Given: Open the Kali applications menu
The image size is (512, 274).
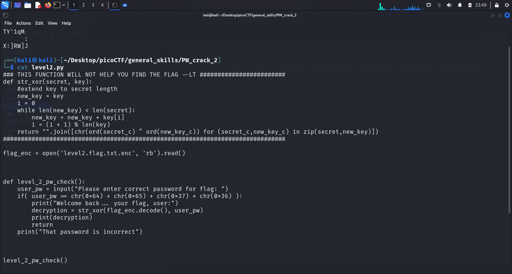Looking at the screenshot, I should 5,5.
